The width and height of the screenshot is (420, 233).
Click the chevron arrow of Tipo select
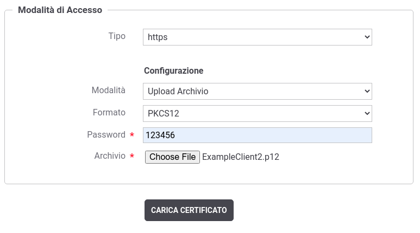point(367,37)
